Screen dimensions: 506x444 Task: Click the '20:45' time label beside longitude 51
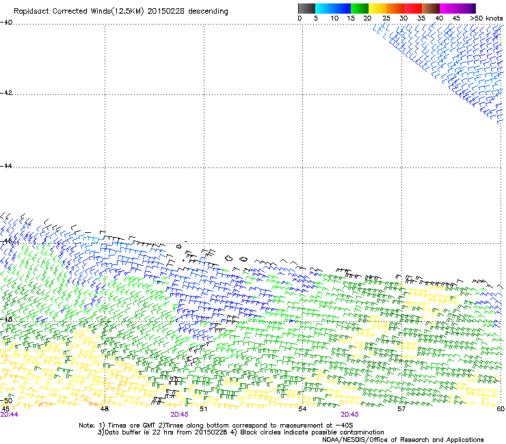pos(179,415)
